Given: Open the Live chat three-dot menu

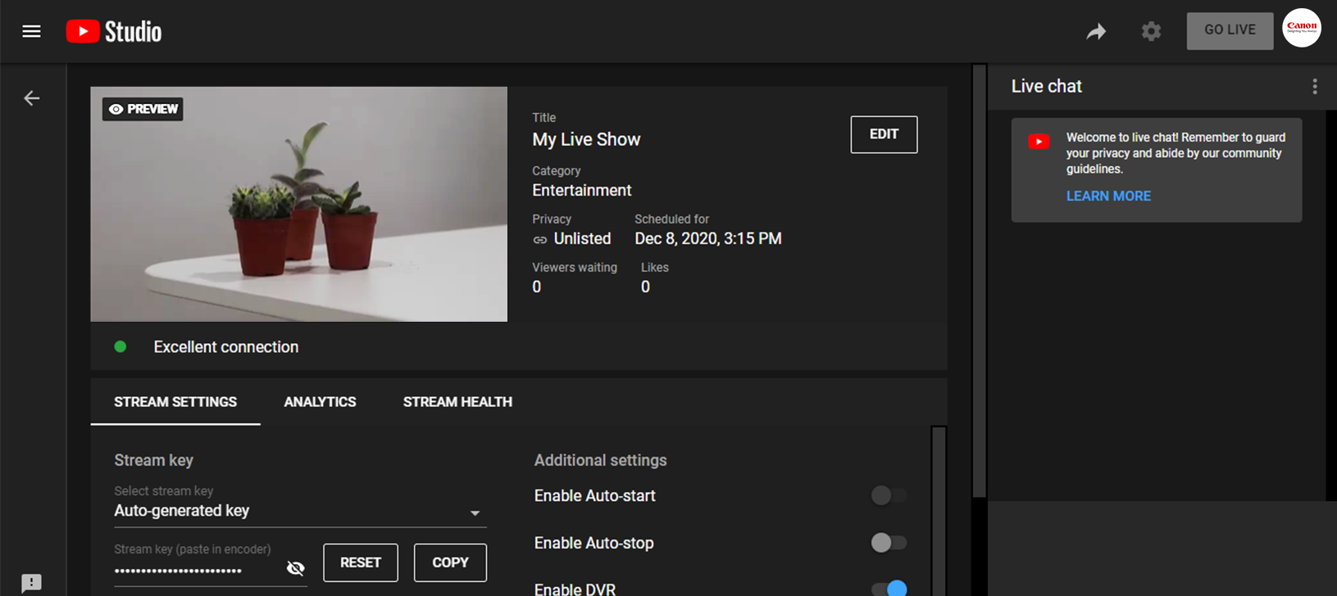Looking at the screenshot, I should 1314,87.
